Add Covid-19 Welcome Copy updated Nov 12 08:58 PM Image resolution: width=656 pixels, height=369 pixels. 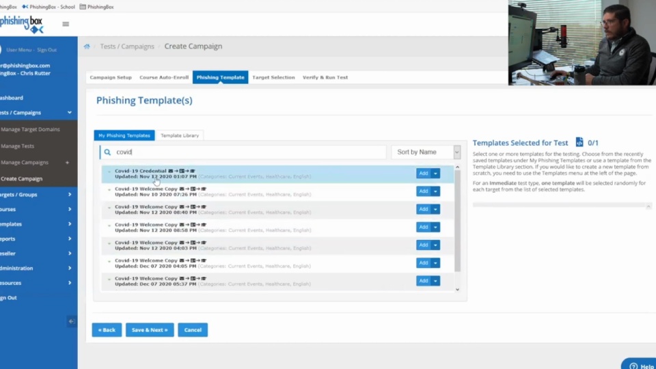coord(424,227)
